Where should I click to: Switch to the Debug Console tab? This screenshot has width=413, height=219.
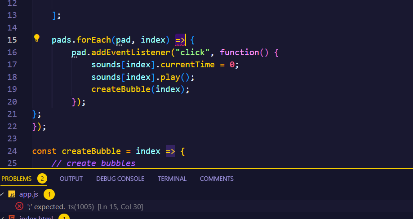pyautogui.click(x=120, y=179)
